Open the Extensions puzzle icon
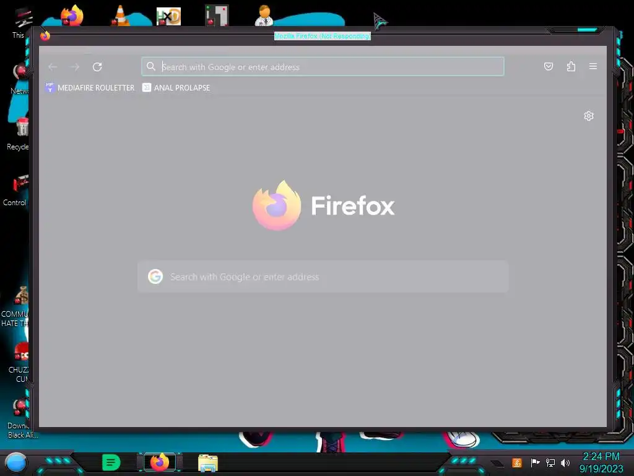This screenshot has width=634, height=476. pos(571,66)
